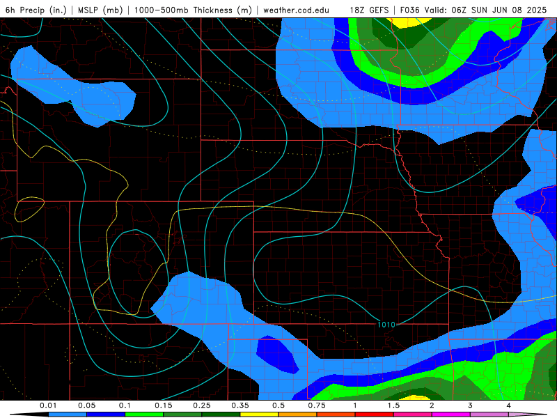
Task: Click the weather.cod.edu text in the header
Action: pyautogui.click(x=296, y=10)
